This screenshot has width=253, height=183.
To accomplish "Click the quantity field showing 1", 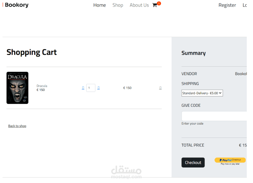I will pyautogui.click(x=91, y=88).
